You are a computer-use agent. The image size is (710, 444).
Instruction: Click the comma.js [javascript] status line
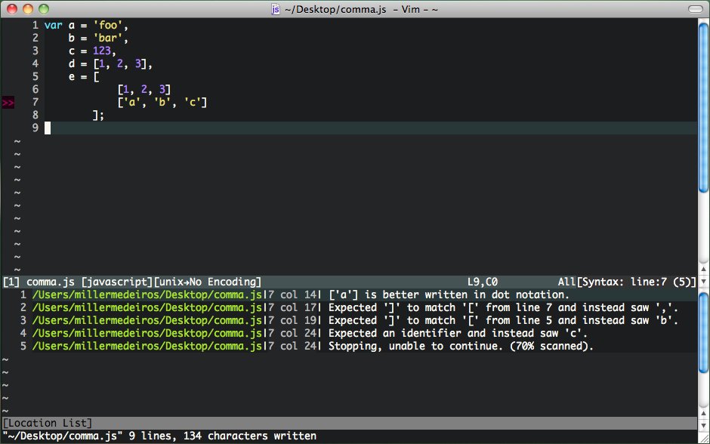[x=350, y=282]
